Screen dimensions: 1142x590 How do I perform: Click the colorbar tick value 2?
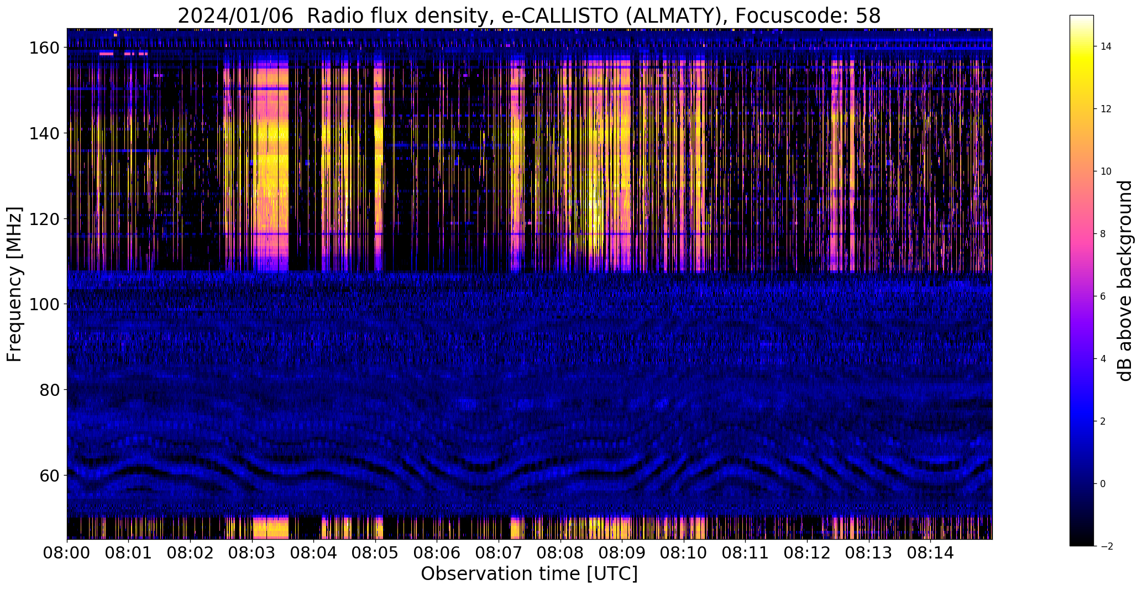[1103, 421]
